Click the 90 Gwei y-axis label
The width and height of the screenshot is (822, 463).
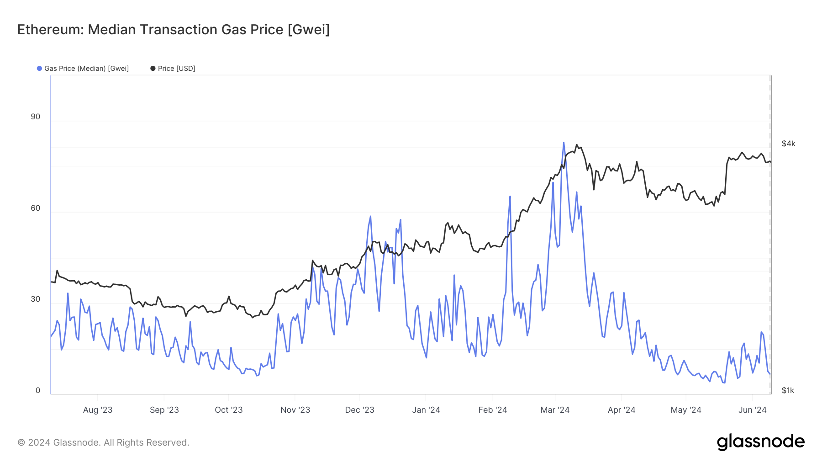pos(36,117)
